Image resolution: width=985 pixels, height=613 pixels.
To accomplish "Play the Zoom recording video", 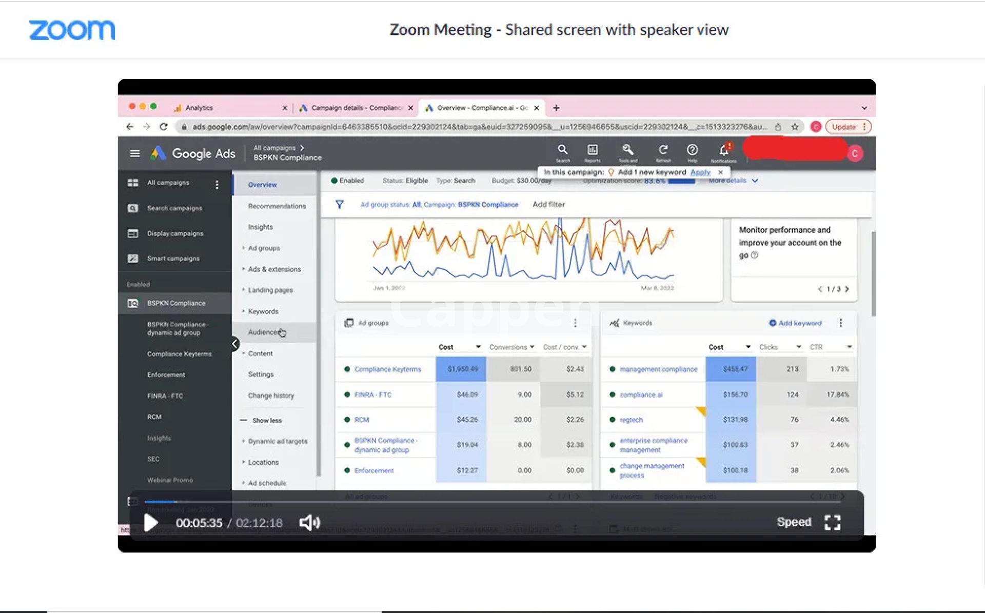I will (151, 523).
